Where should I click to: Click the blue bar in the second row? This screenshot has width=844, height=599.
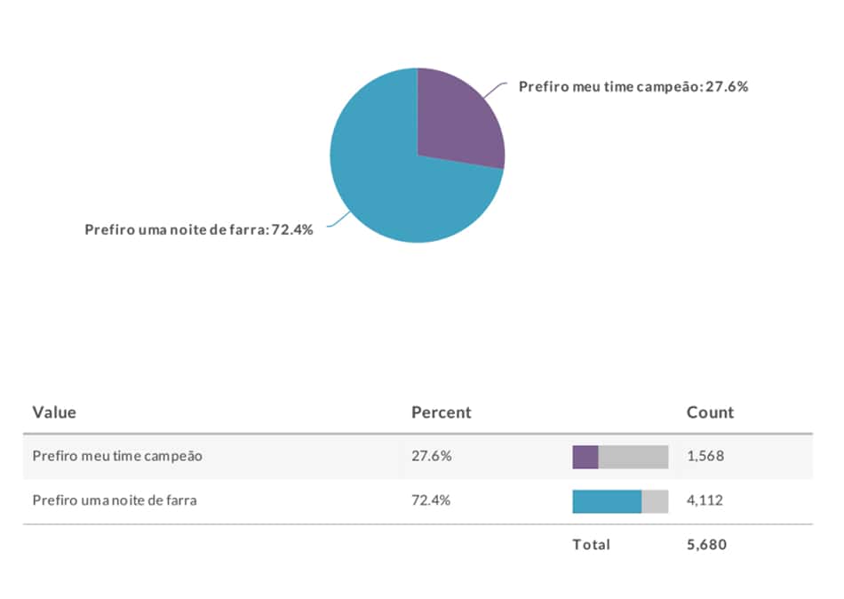(x=607, y=501)
